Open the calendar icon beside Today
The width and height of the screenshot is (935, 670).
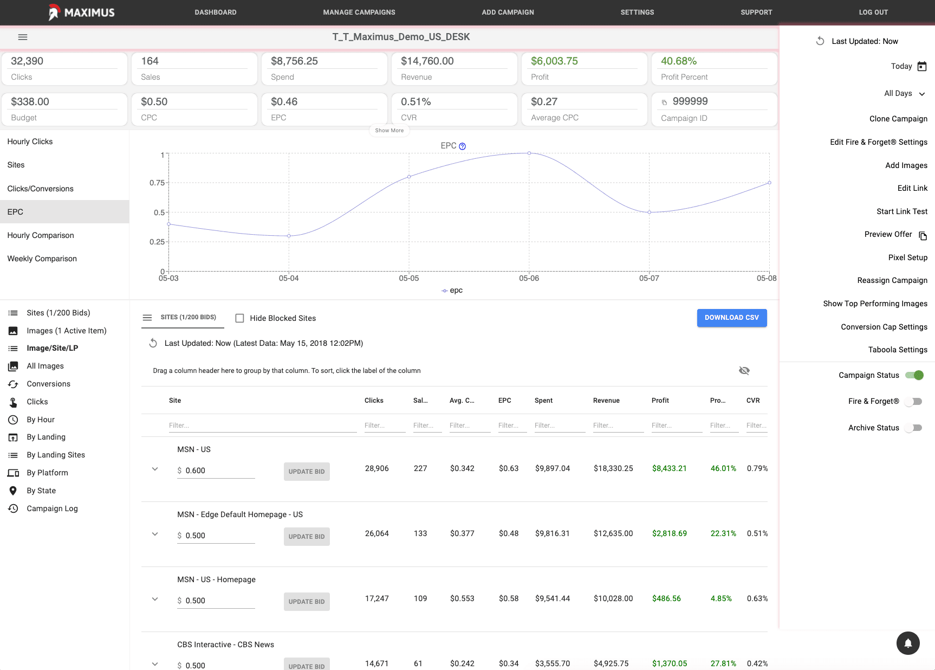pos(923,66)
